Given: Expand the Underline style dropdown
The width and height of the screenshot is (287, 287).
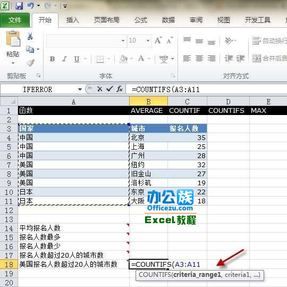Looking at the screenshot, I should 85,59.
